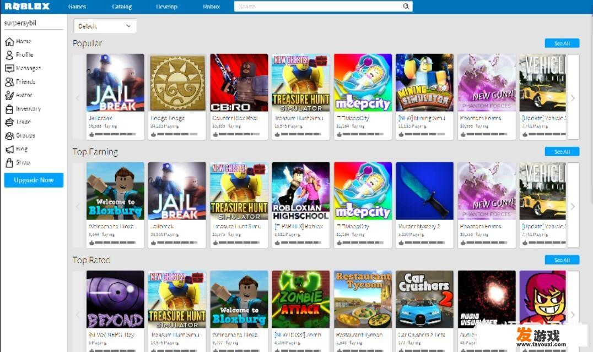593x352 pixels.
Task: Open the Shop bag icon
Action: [x=9, y=163]
